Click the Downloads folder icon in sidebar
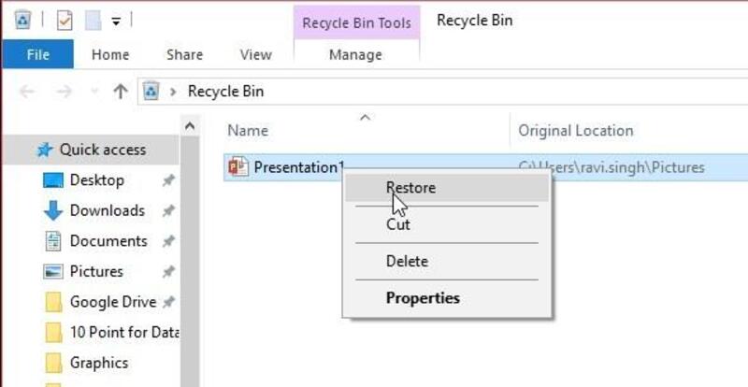This screenshot has height=387, width=748. click(53, 210)
